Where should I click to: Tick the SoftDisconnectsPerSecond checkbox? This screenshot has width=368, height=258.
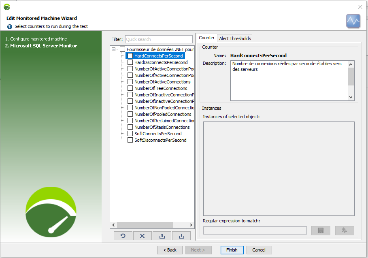[x=130, y=140]
